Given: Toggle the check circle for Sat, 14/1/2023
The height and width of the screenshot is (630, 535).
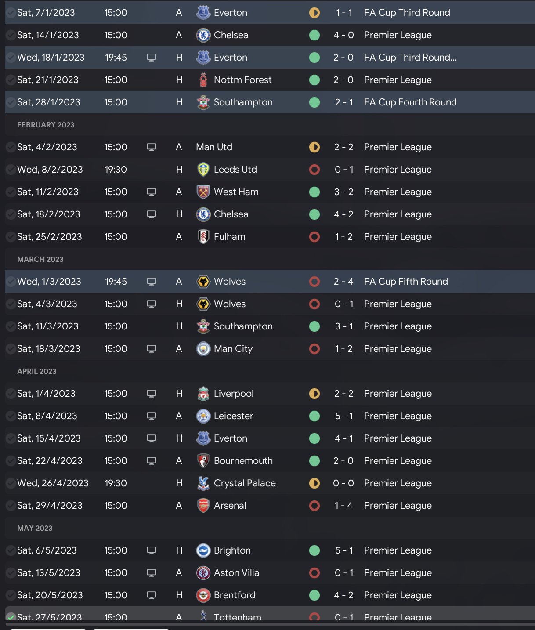Looking at the screenshot, I should pyautogui.click(x=11, y=35).
